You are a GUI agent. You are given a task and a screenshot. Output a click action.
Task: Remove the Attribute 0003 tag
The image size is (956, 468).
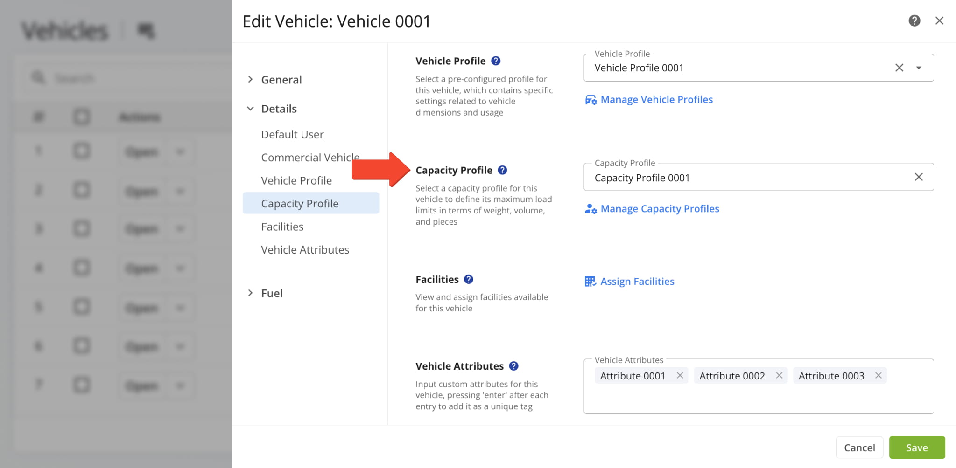coord(878,376)
